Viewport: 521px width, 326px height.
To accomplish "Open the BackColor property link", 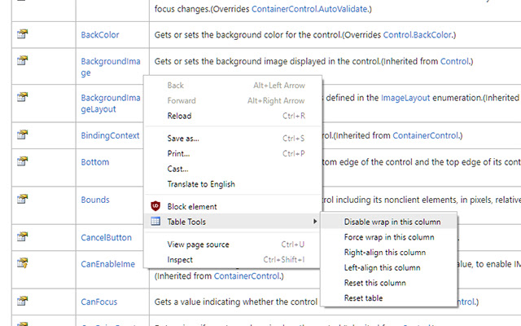I will 100,35.
